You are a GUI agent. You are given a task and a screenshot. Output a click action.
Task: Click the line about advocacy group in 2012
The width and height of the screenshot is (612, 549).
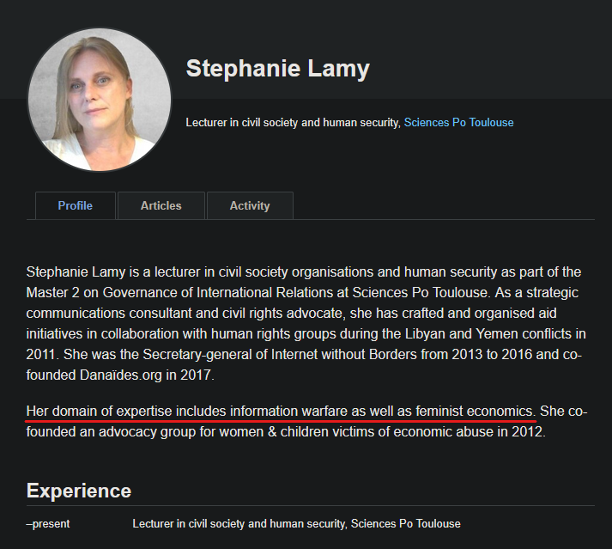pos(286,432)
